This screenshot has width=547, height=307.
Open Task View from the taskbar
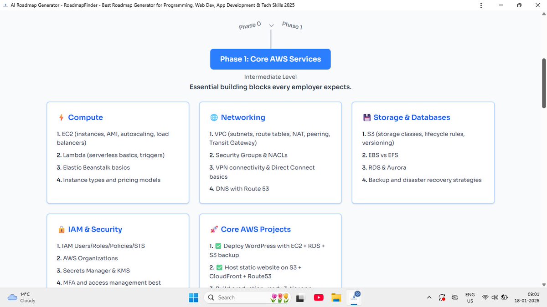[x=300, y=298]
